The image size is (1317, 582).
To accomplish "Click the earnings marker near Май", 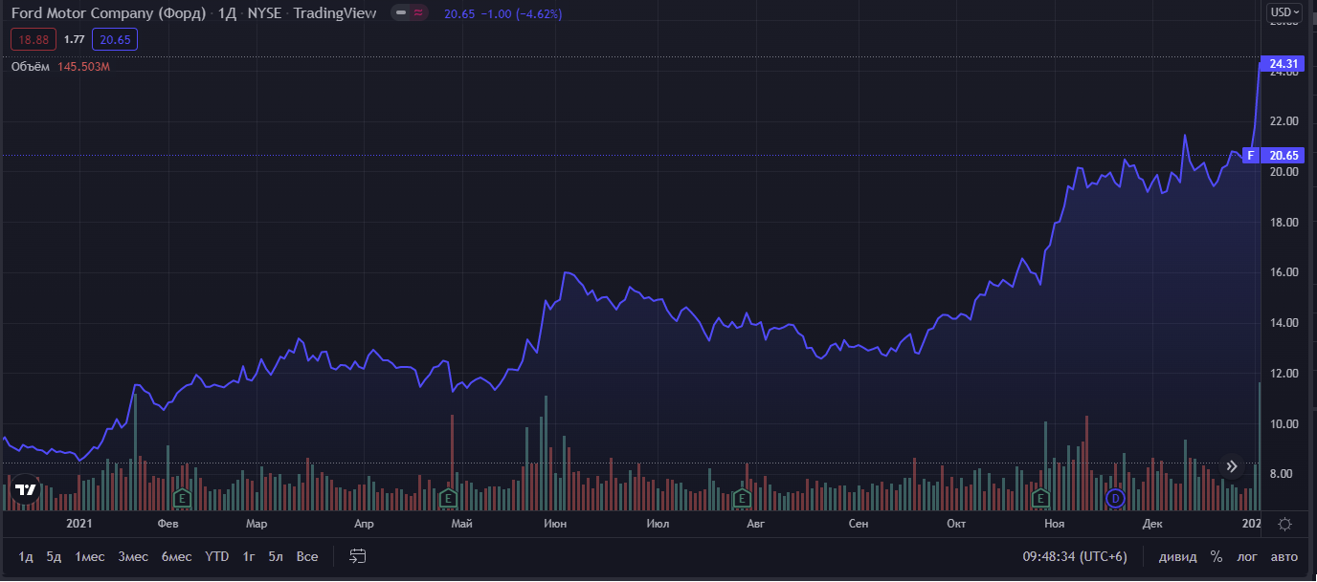I will point(447,498).
